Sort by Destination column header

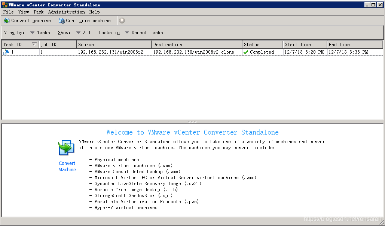click(197, 45)
